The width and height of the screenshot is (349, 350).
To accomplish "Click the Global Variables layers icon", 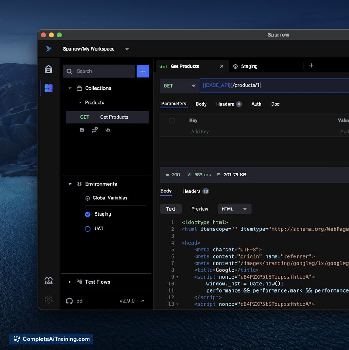I will click(x=88, y=198).
